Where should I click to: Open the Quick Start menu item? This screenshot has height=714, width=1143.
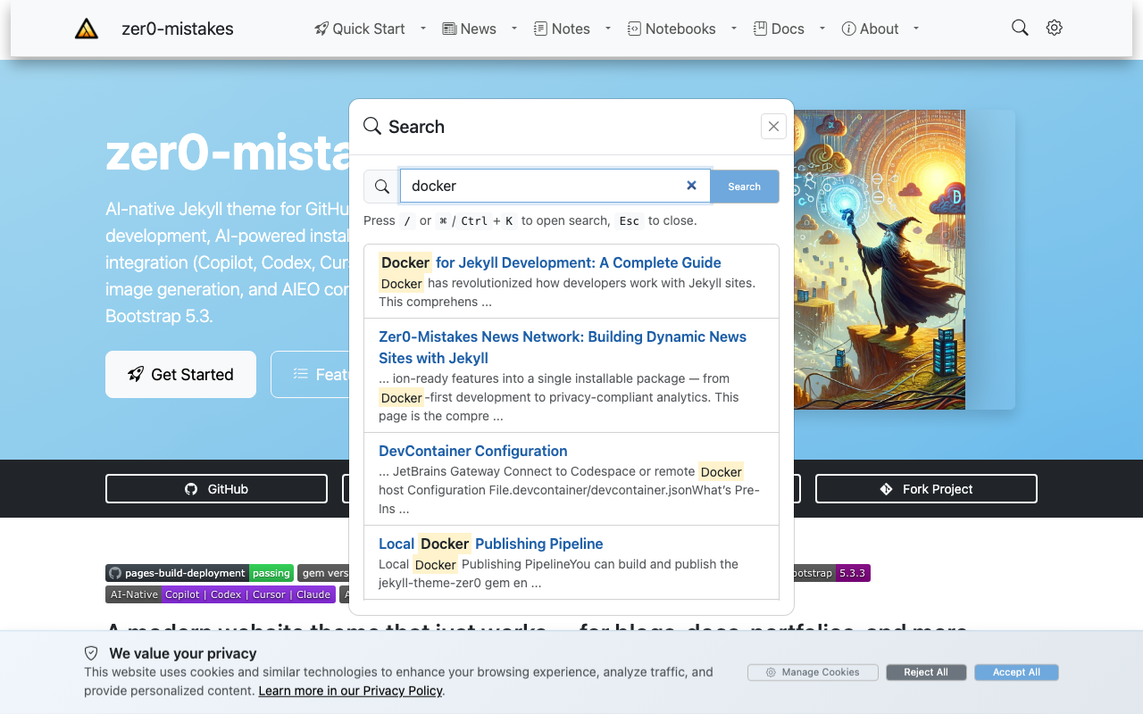pos(360,29)
